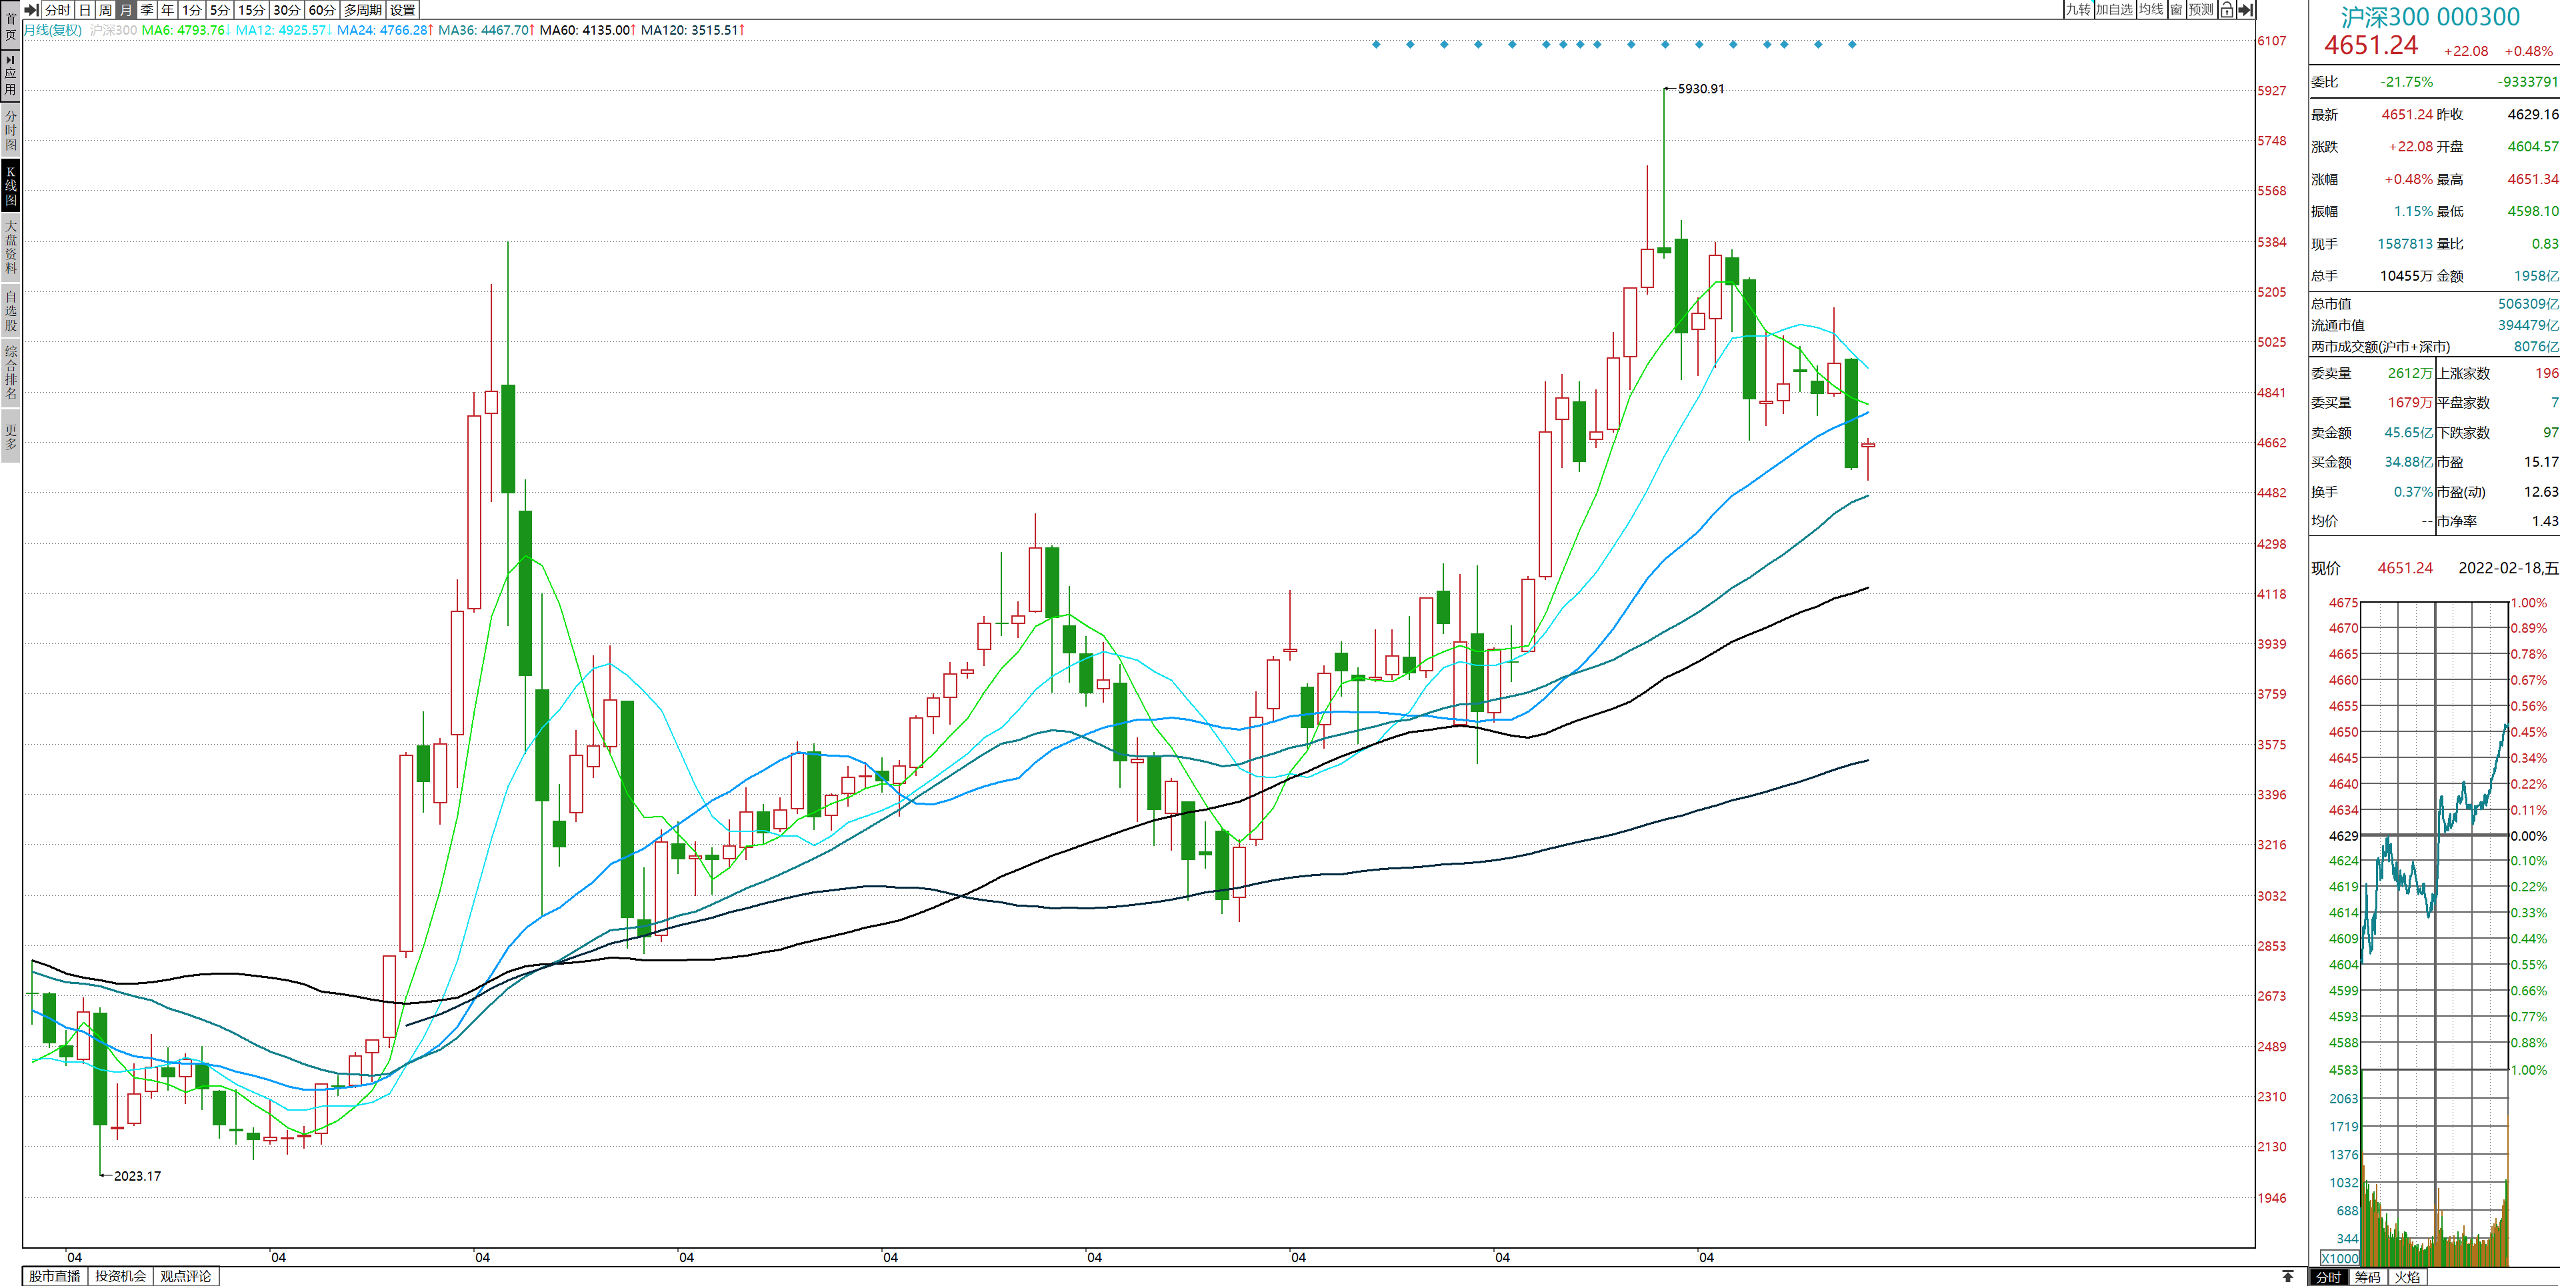Open 自选股 in the left sidebar

[x=10, y=310]
